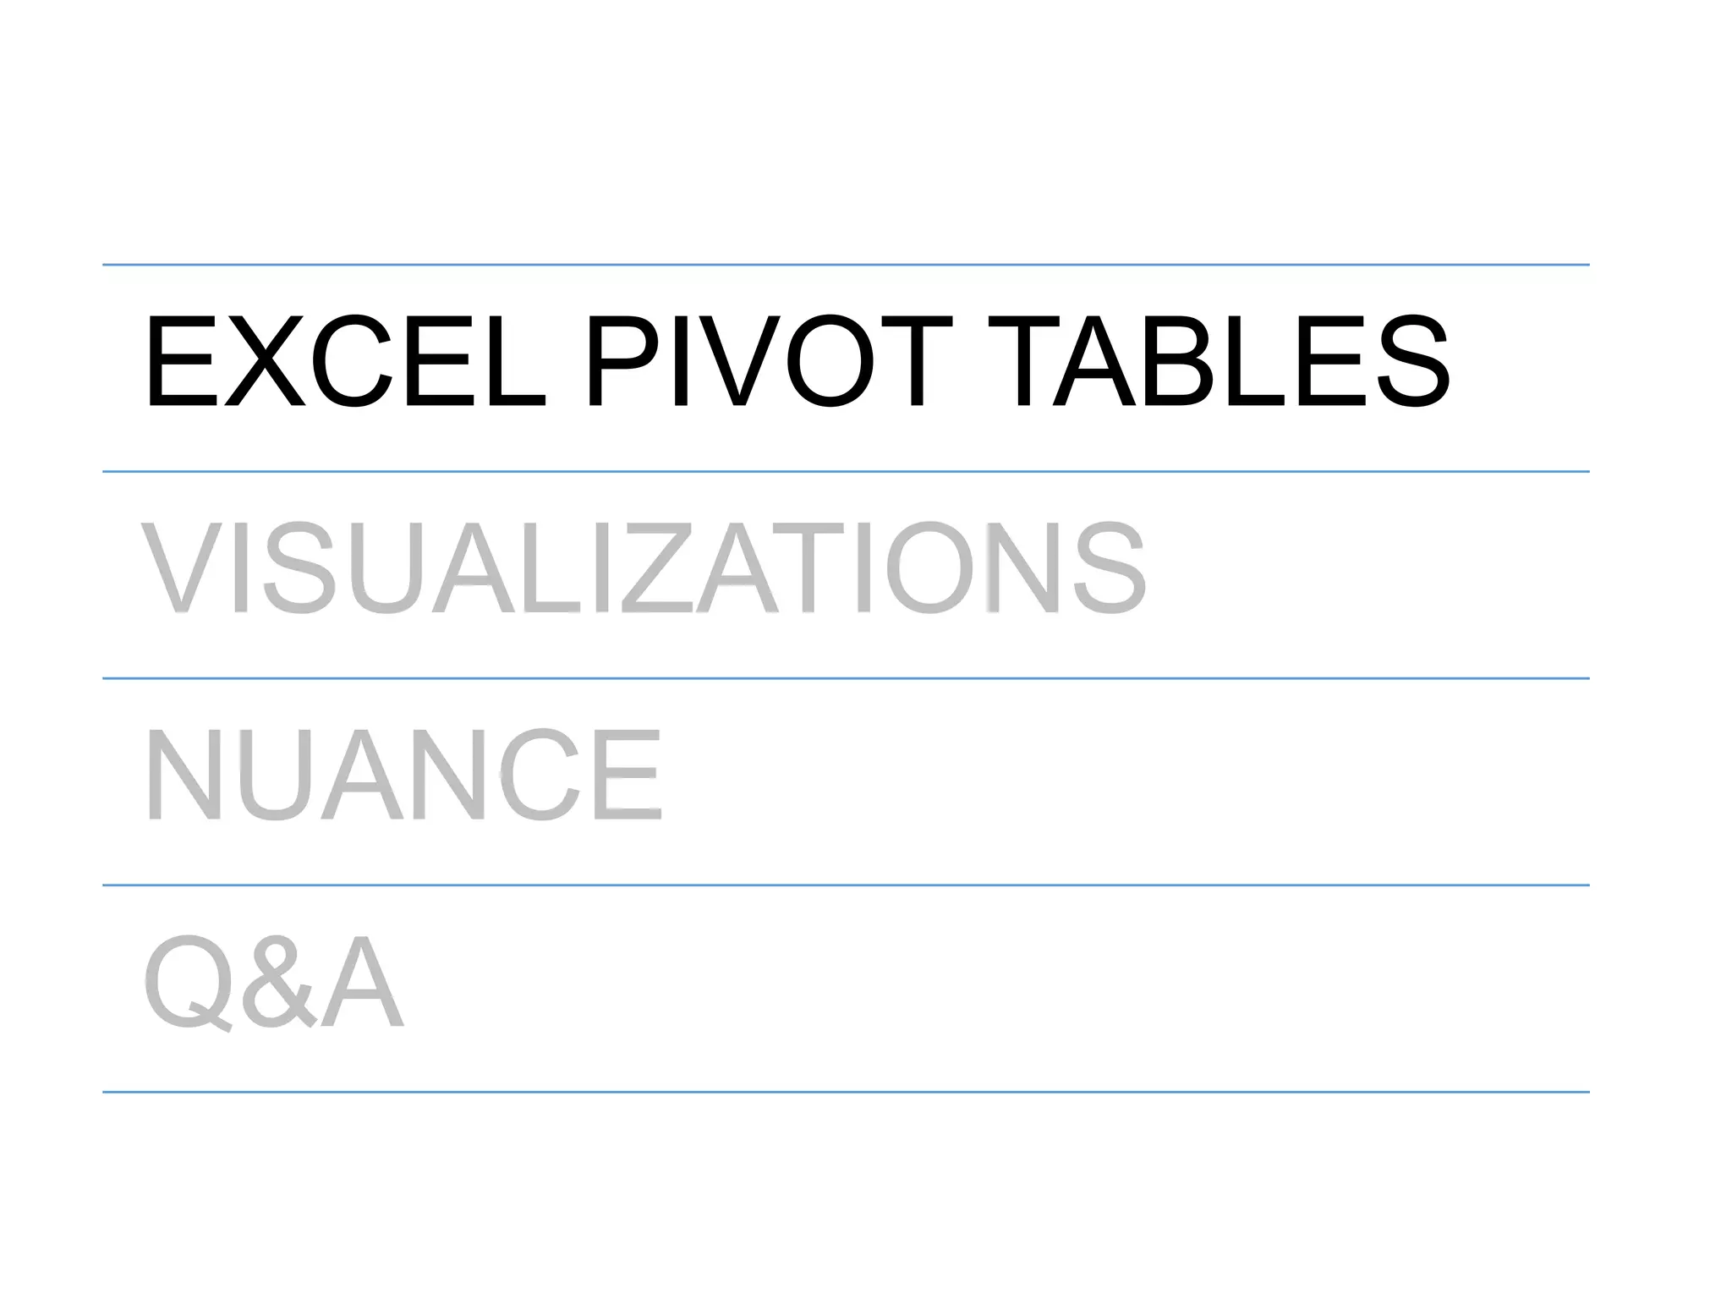Select the EXCEL PIVOT TABLES agenda item
Screen dimensions: 1732x1299
pyautogui.click(x=797, y=362)
